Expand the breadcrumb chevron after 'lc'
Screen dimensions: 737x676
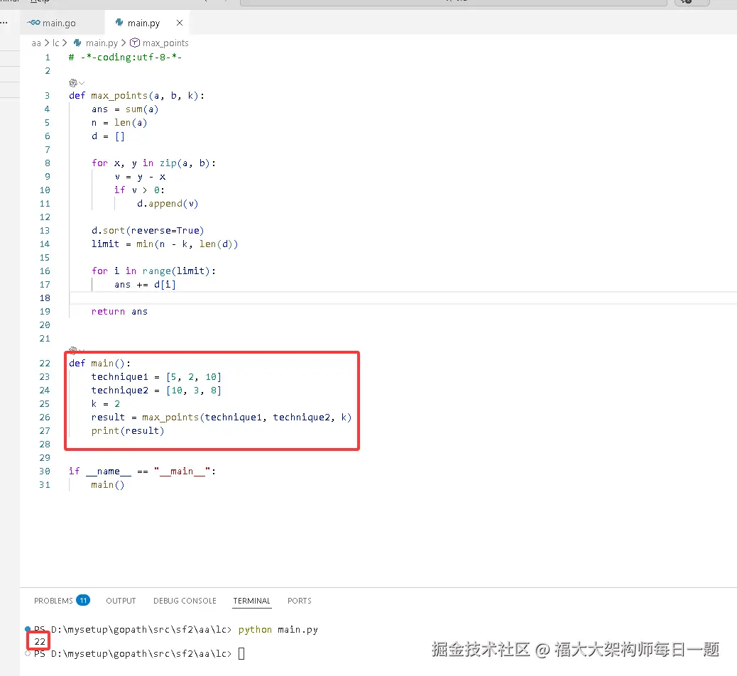pyautogui.click(x=65, y=43)
